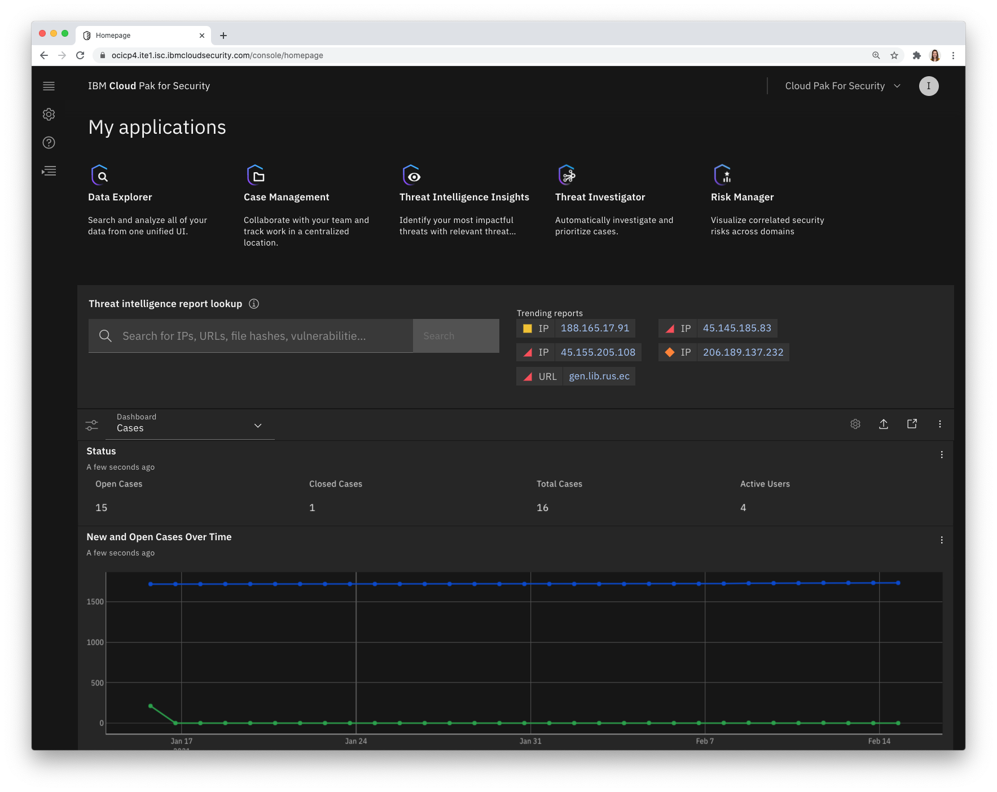Open the Data Explorer application link
Viewport: 997px width, 792px height.
click(x=120, y=197)
